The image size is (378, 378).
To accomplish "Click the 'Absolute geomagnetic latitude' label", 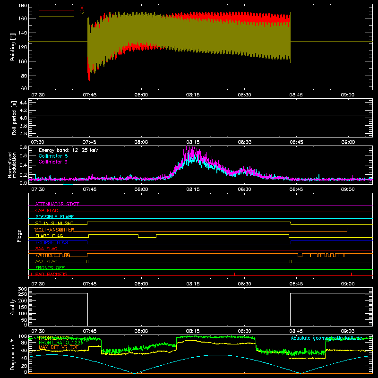I will pyautogui.click(x=326, y=338).
